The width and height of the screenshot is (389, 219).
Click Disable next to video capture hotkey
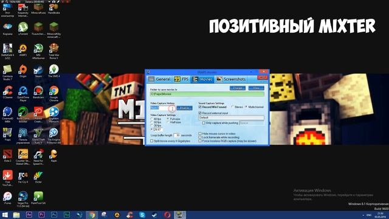click(184, 108)
